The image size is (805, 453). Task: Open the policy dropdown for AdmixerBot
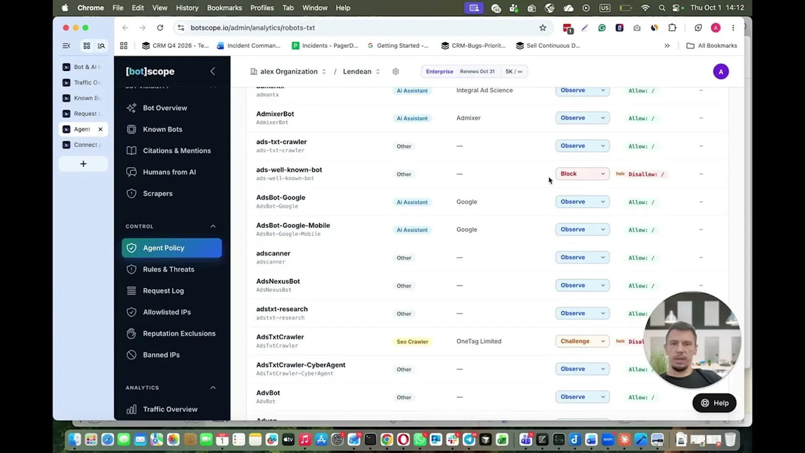point(582,118)
